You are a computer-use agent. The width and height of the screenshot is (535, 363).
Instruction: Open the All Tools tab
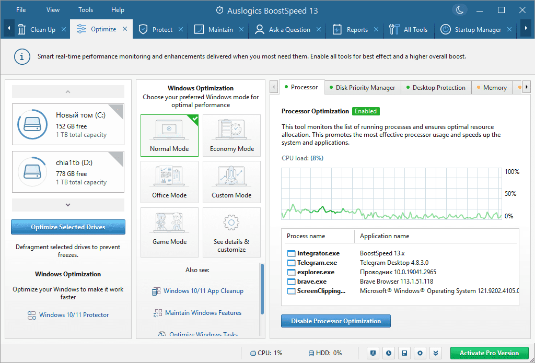(408, 30)
